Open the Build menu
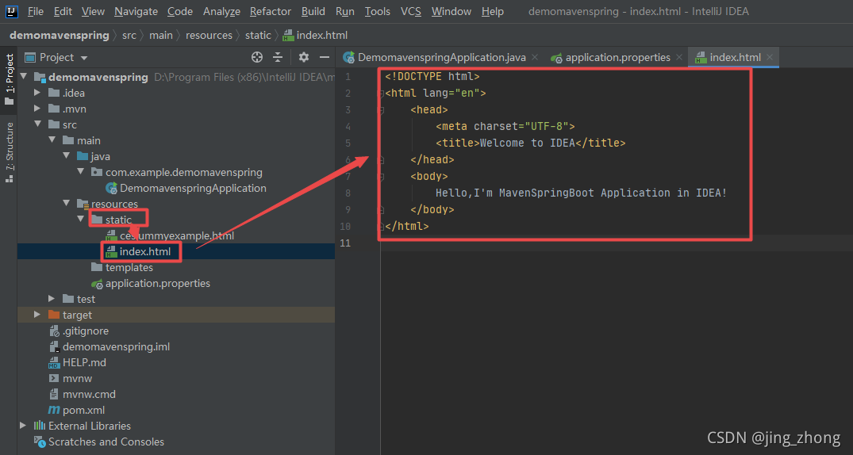 [x=313, y=11]
